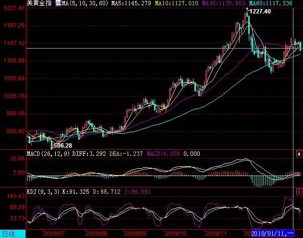
Task: Click the 145.43 KDJ axis label
Action: pyautogui.click(x=16, y=196)
